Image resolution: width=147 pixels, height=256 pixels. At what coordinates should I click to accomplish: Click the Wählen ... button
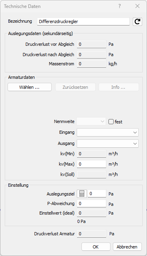tap(29, 87)
